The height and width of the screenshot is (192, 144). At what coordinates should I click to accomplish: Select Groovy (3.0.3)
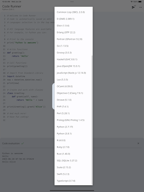[x=73, y=52]
